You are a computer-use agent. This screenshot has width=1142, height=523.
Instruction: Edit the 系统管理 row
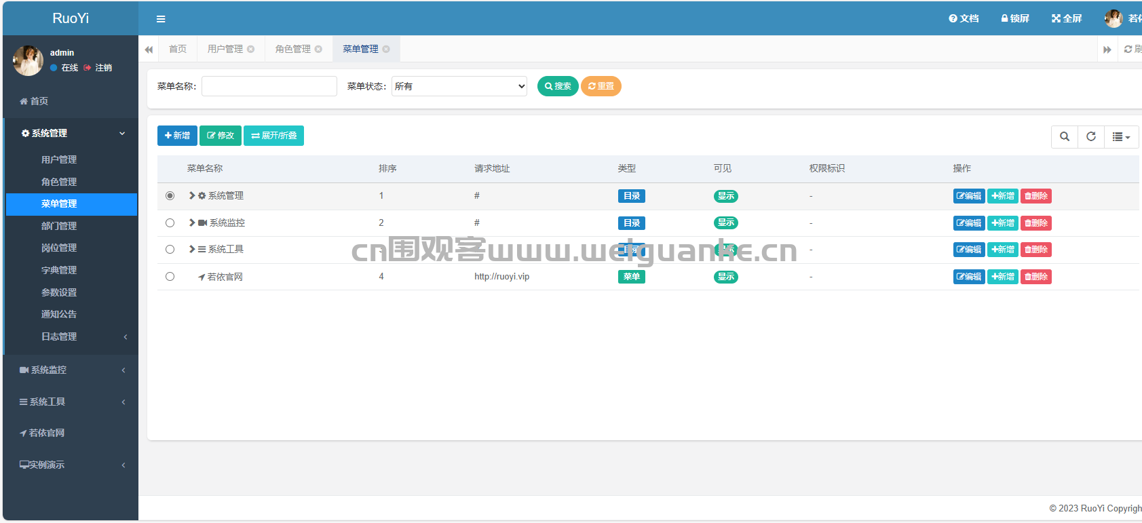(x=969, y=196)
